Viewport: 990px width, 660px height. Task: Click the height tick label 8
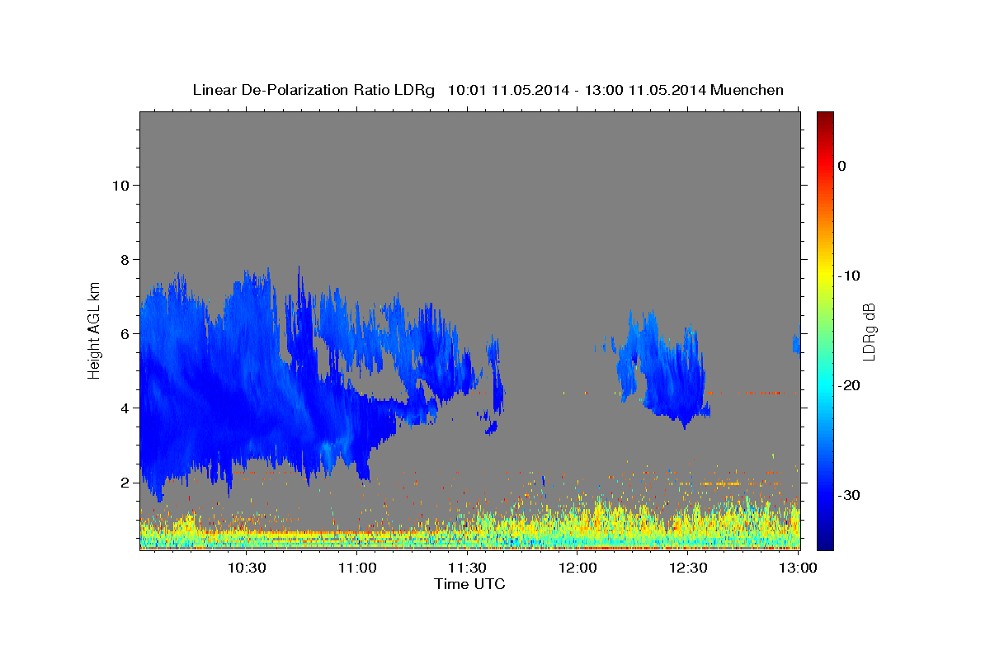click(x=124, y=259)
